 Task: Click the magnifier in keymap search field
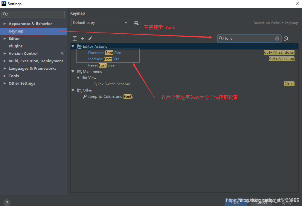click(221, 38)
